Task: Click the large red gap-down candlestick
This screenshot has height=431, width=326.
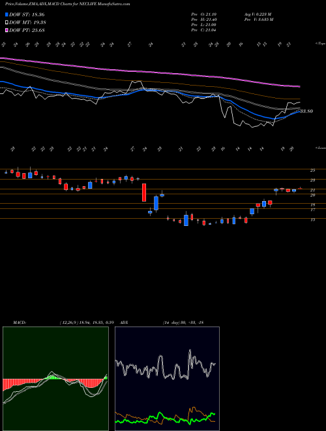Action: click(x=144, y=193)
